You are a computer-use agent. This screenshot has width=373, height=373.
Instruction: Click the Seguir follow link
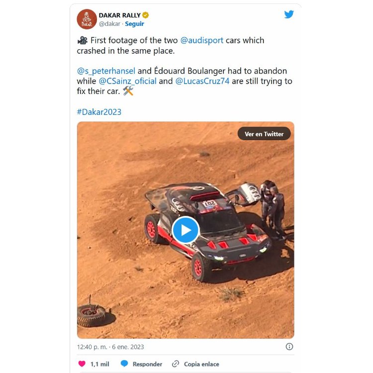(x=134, y=24)
